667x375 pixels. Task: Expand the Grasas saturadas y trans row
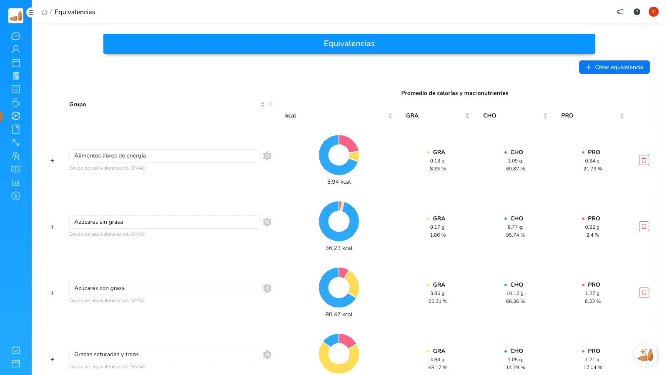(52, 359)
